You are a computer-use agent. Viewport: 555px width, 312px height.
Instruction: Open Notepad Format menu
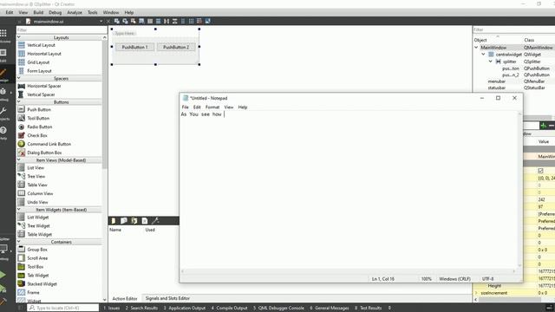(x=212, y=107)
